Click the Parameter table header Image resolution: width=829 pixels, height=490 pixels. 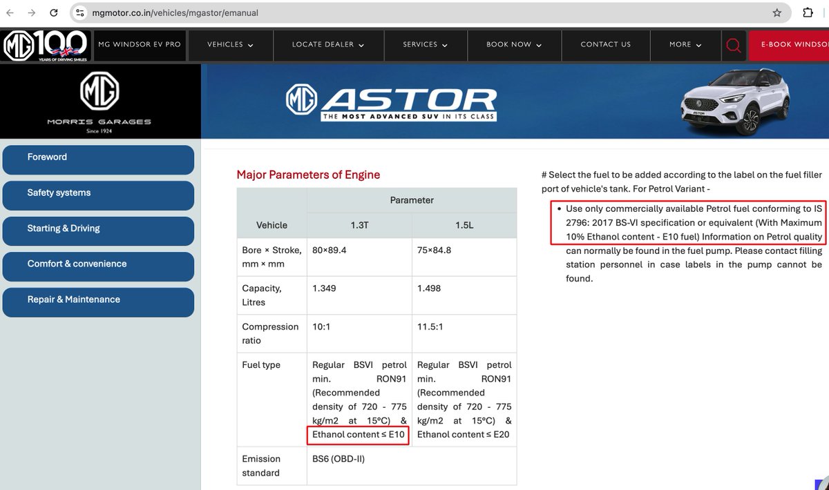pyautogui.click(x=412, y=200)
